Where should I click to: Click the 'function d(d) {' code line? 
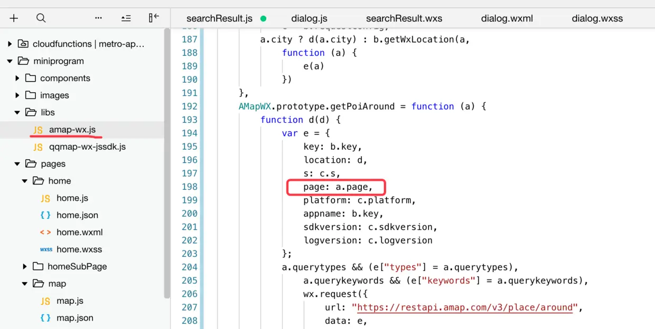301,120
